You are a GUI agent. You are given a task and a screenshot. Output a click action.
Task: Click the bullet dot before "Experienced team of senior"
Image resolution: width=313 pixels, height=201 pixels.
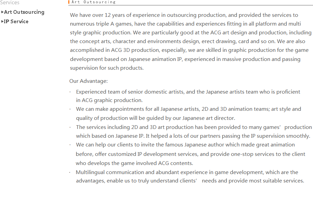click(x=70, y=92)
